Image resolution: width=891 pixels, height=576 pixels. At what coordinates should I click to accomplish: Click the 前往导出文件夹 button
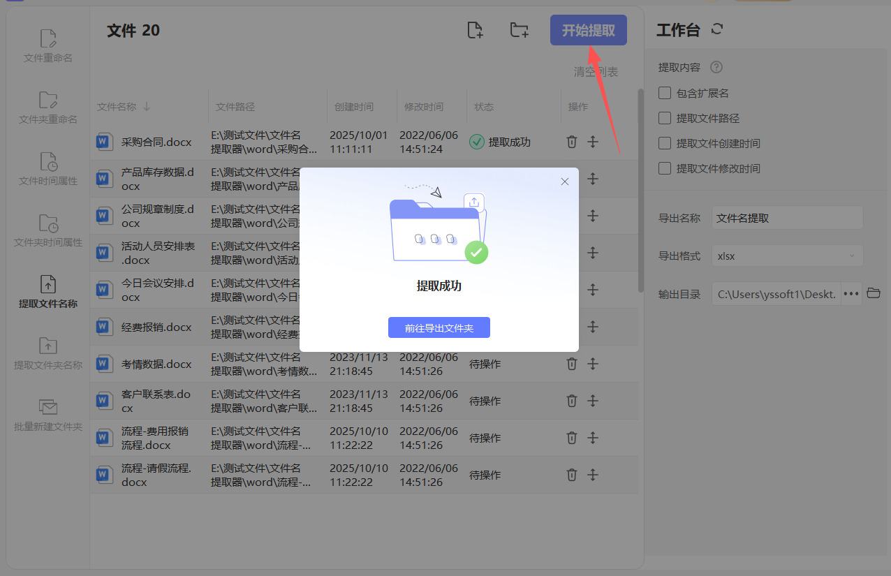tap(439, 327)
